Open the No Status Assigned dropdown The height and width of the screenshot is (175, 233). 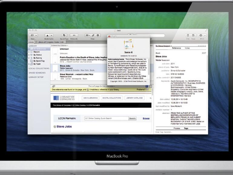click(164, 46)
